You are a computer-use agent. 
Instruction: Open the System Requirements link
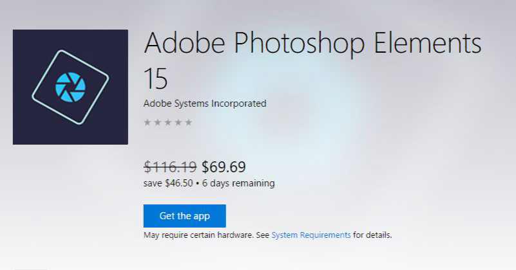[x=311, y=235]
